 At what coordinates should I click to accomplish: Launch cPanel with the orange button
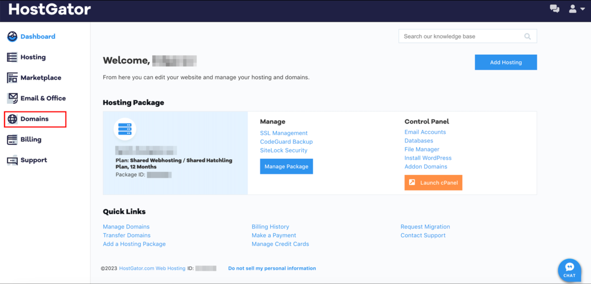pos(433,183)
